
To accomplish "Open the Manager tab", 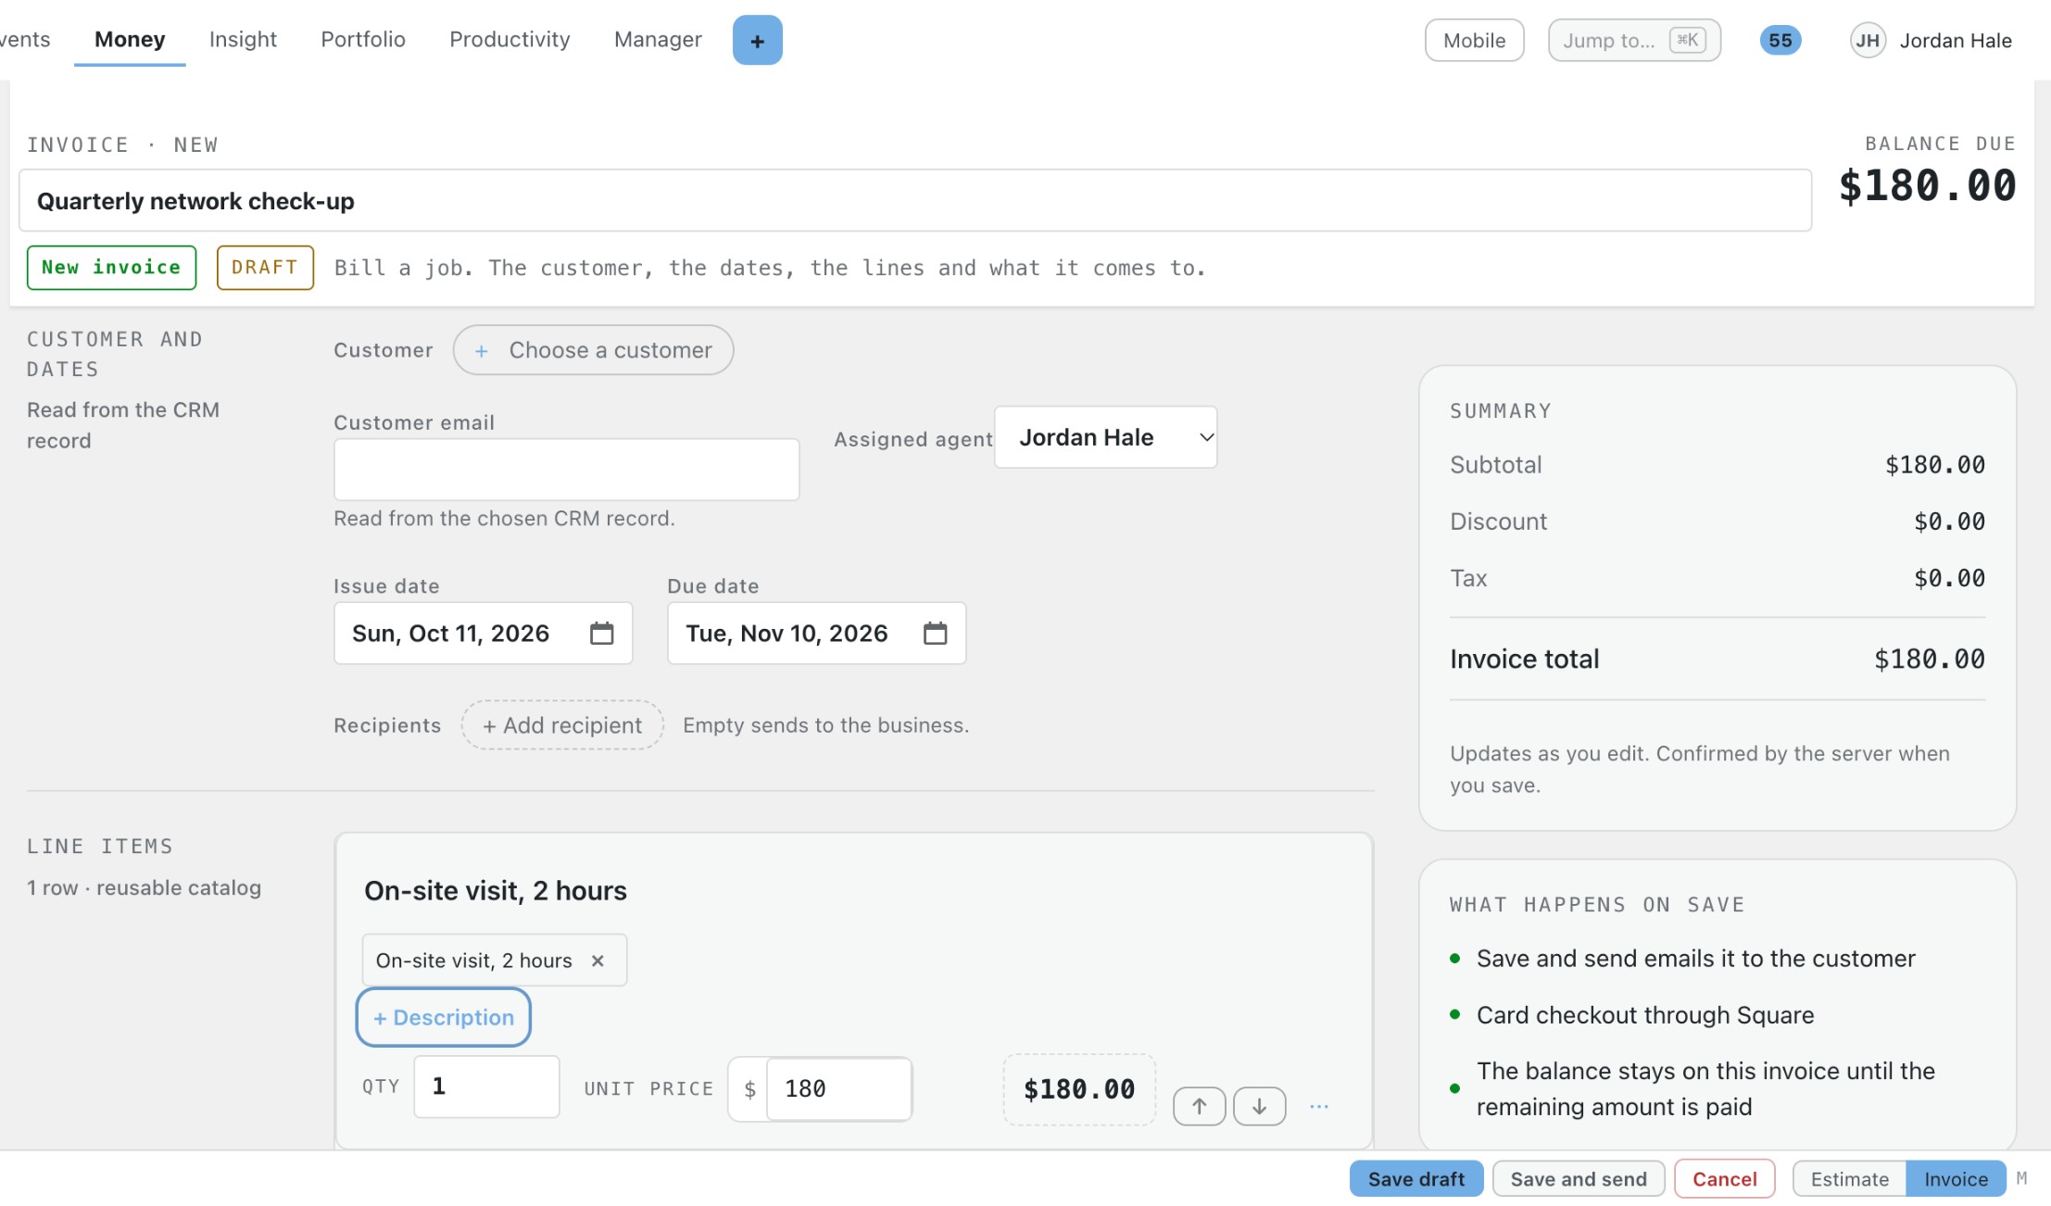I will coord(658,40).
